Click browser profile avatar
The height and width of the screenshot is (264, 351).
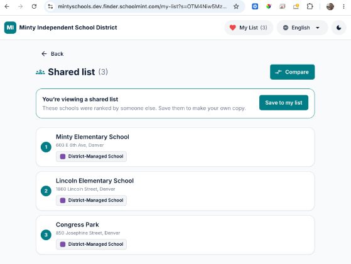tap(330, 6)
